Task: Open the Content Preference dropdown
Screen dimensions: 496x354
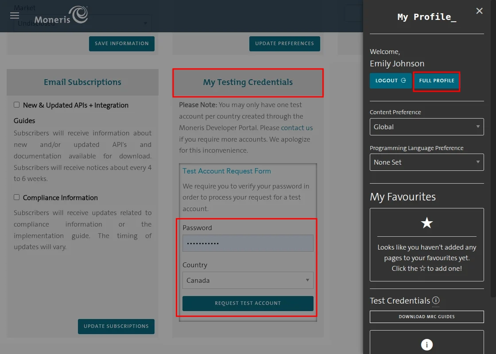Action: pos(427,127)
